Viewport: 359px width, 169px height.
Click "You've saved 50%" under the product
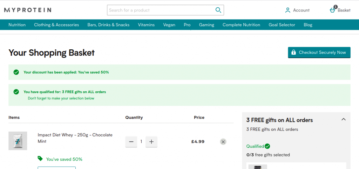pyautogui.click(x=64, y=159)
